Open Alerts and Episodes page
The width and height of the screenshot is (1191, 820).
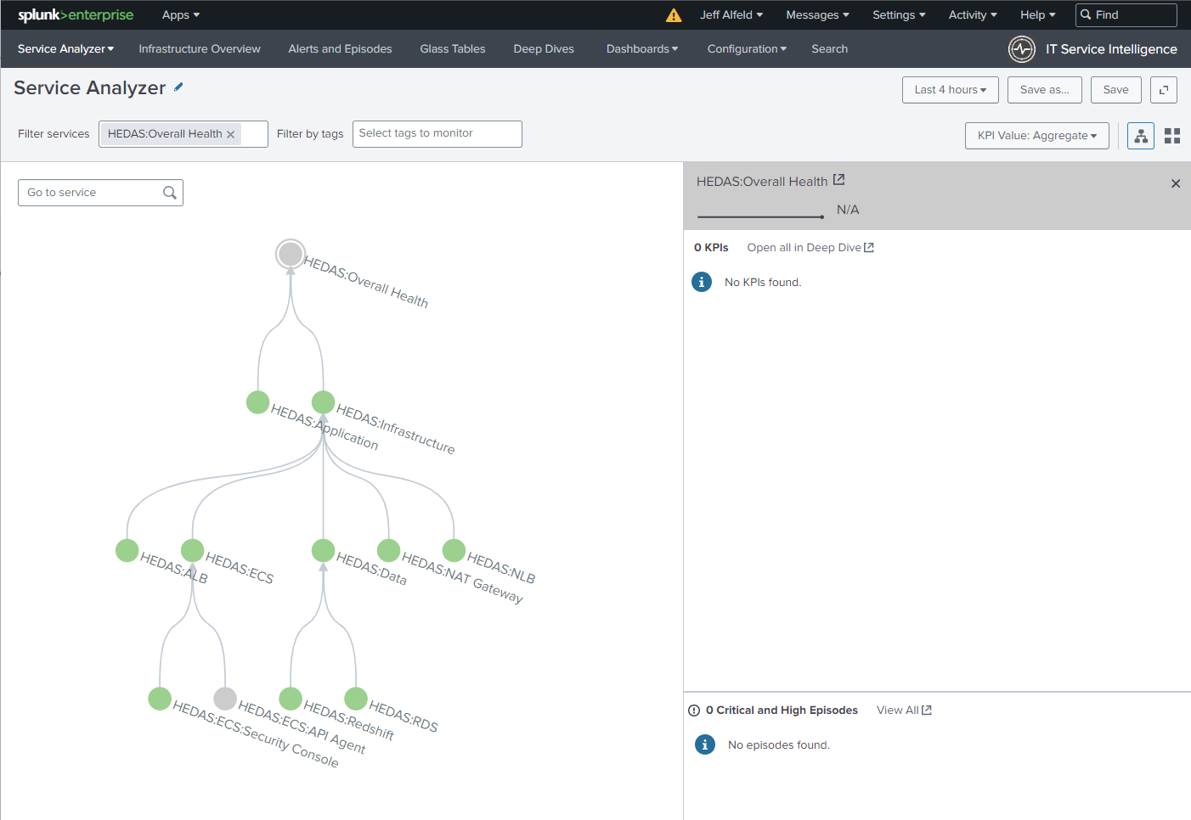click(340, 49)
